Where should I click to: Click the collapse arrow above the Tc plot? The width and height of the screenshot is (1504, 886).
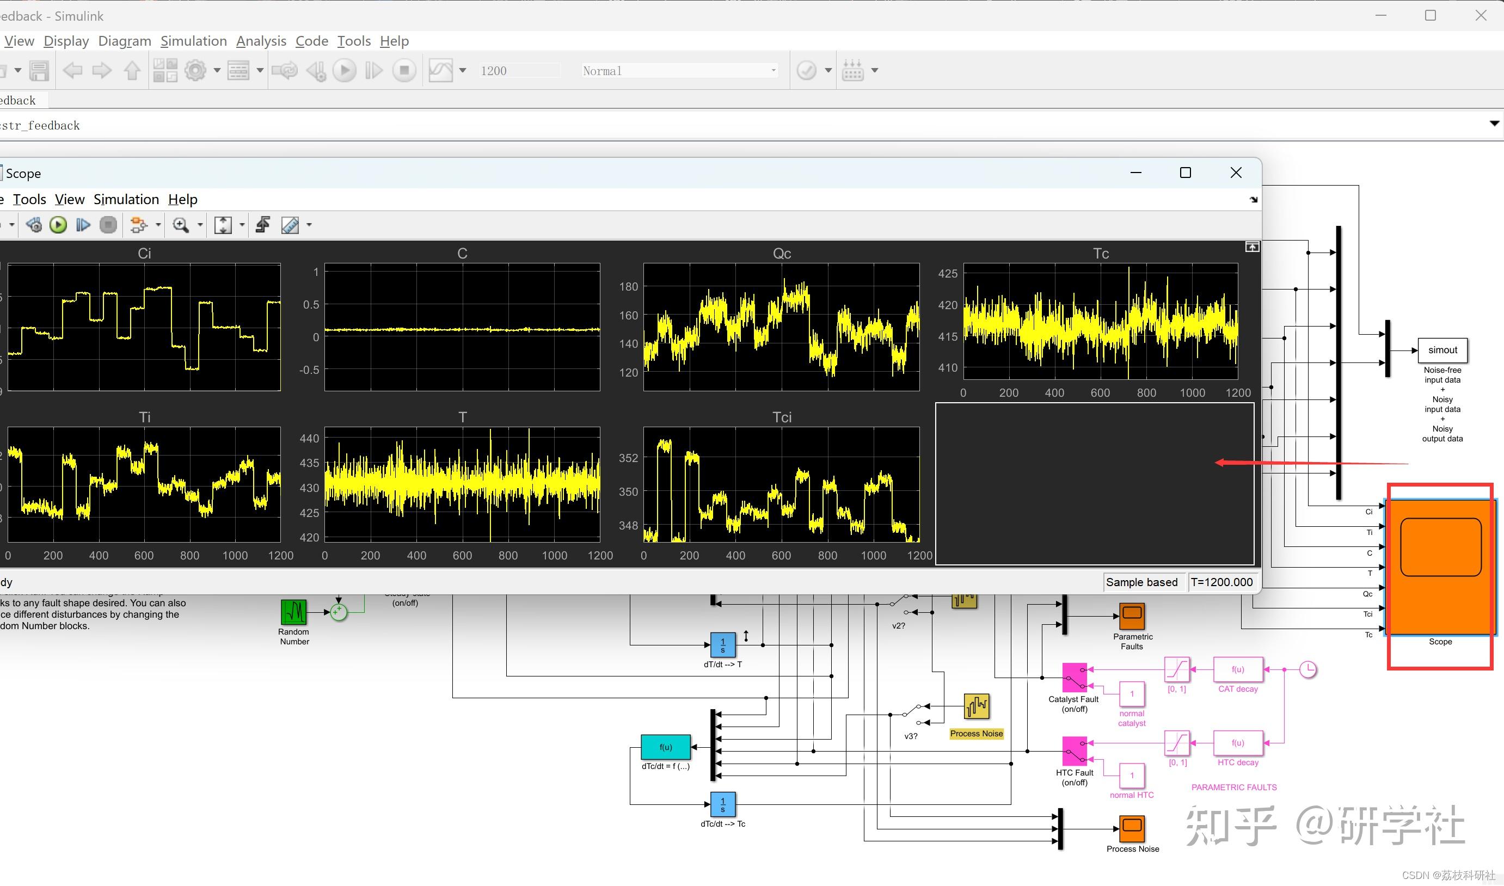pos(1252,246)
